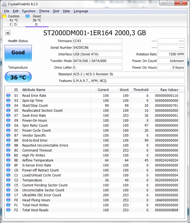
Task: Click status orb for Command Timeout
Action: click(x=8, y=150)
